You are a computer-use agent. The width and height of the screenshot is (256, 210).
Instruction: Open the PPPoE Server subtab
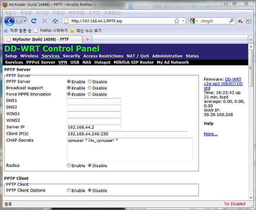coord(41,62)
